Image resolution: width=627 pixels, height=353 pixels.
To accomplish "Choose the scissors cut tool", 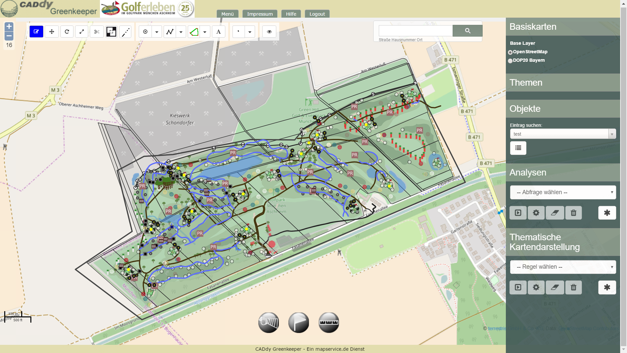I will coord(97,32).
